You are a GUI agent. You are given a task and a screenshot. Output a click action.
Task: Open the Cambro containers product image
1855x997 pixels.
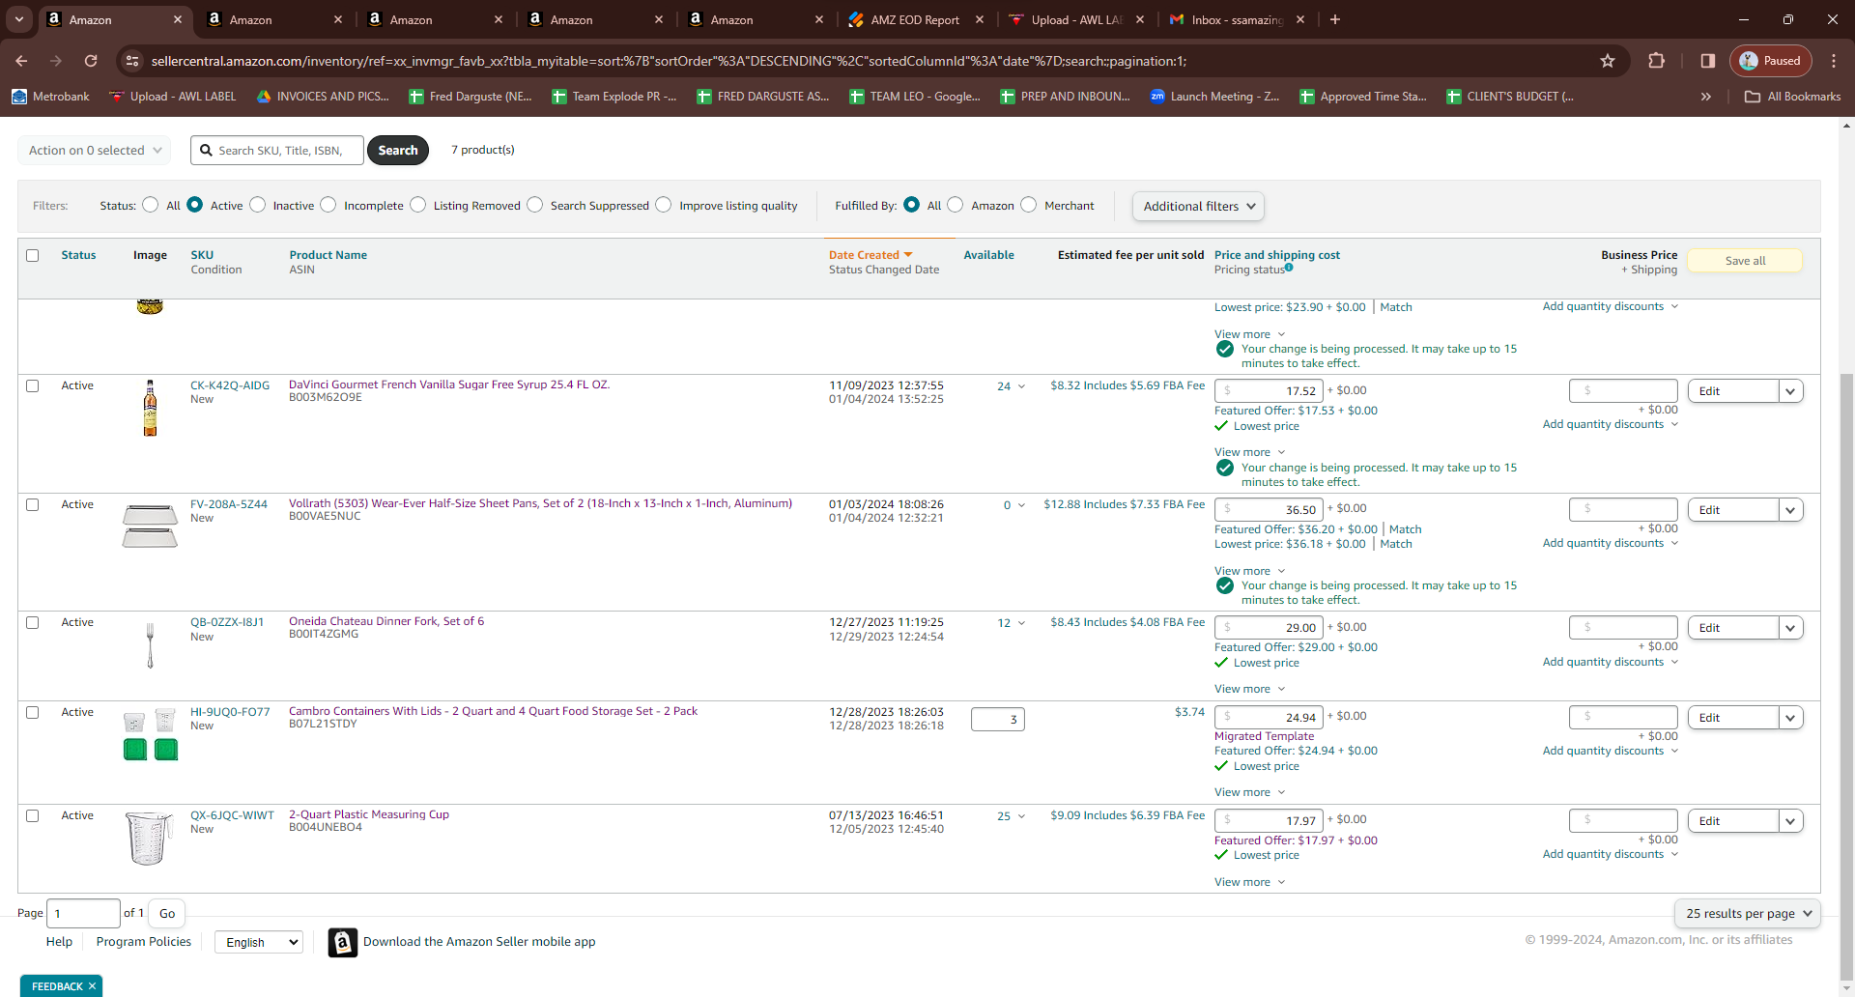coord(150,735)
